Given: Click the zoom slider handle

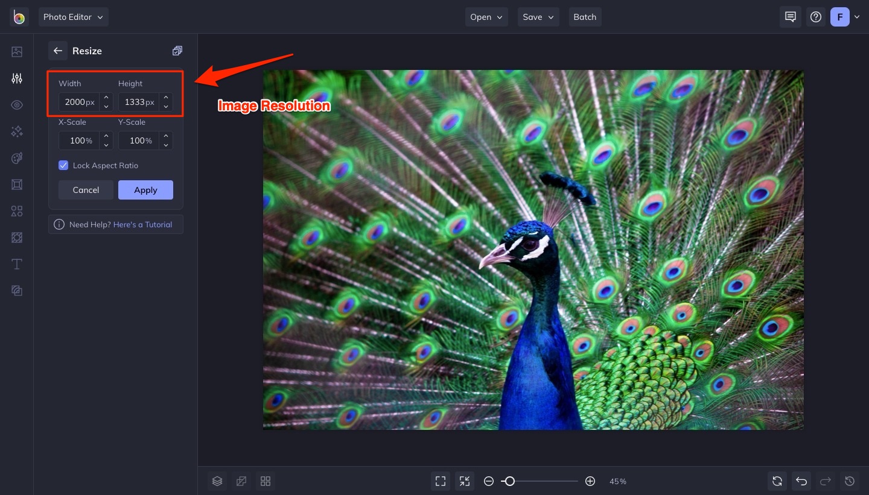Looking at the screenshot, I should click(510, 481).
